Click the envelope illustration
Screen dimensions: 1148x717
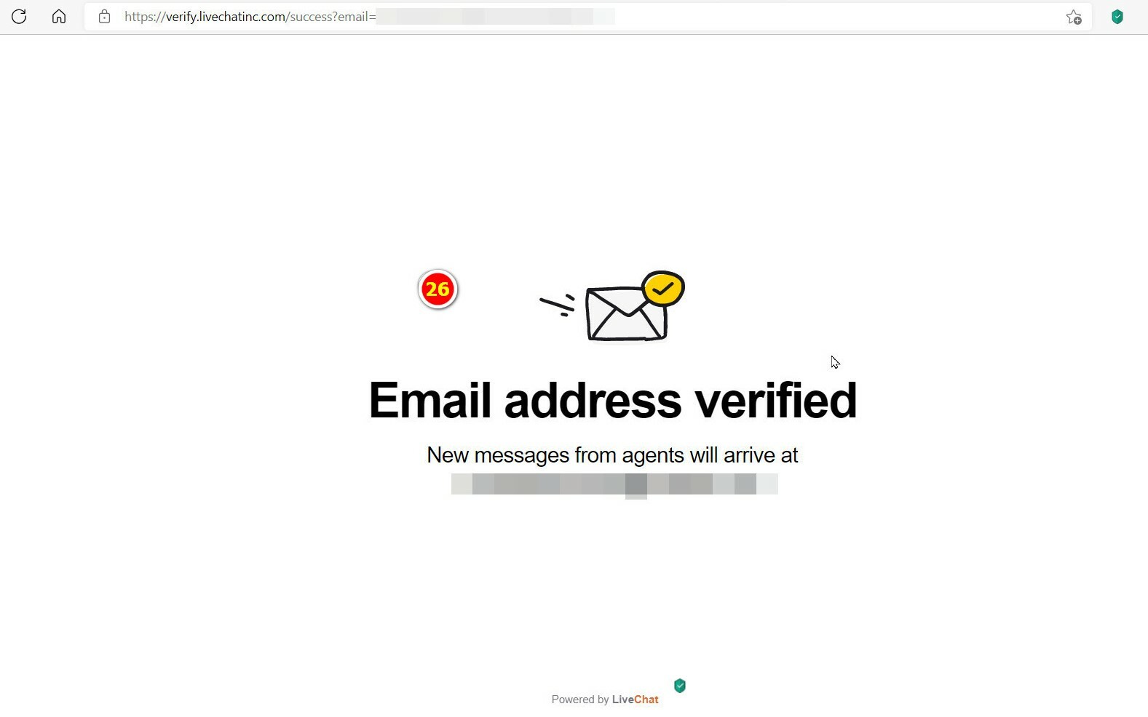(626, 313)
